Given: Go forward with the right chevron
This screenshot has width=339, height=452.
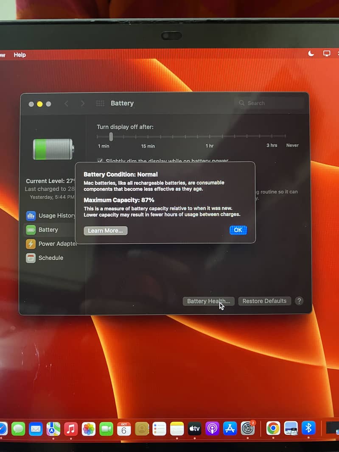Looking at the screenshot, I should click(x=82, y=103).
